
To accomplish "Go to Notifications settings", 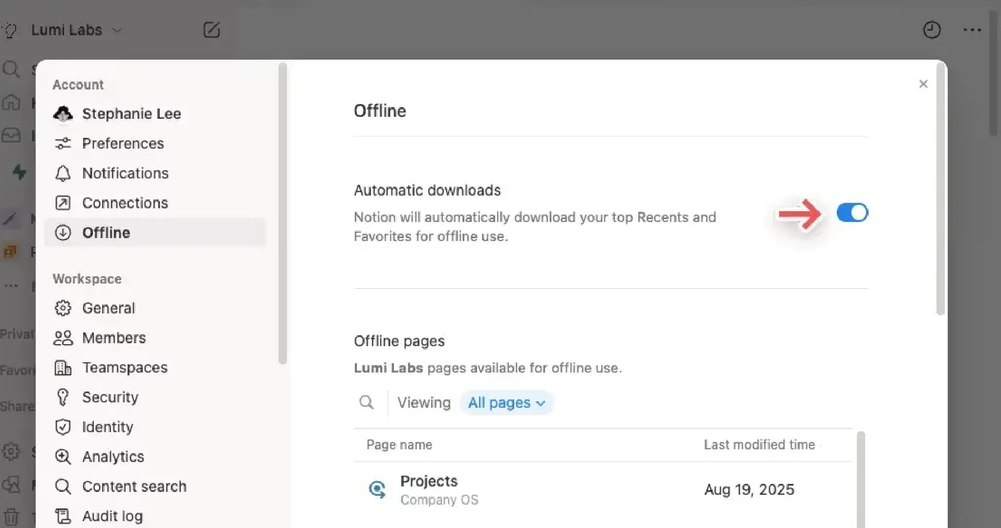I will (125, 173).
